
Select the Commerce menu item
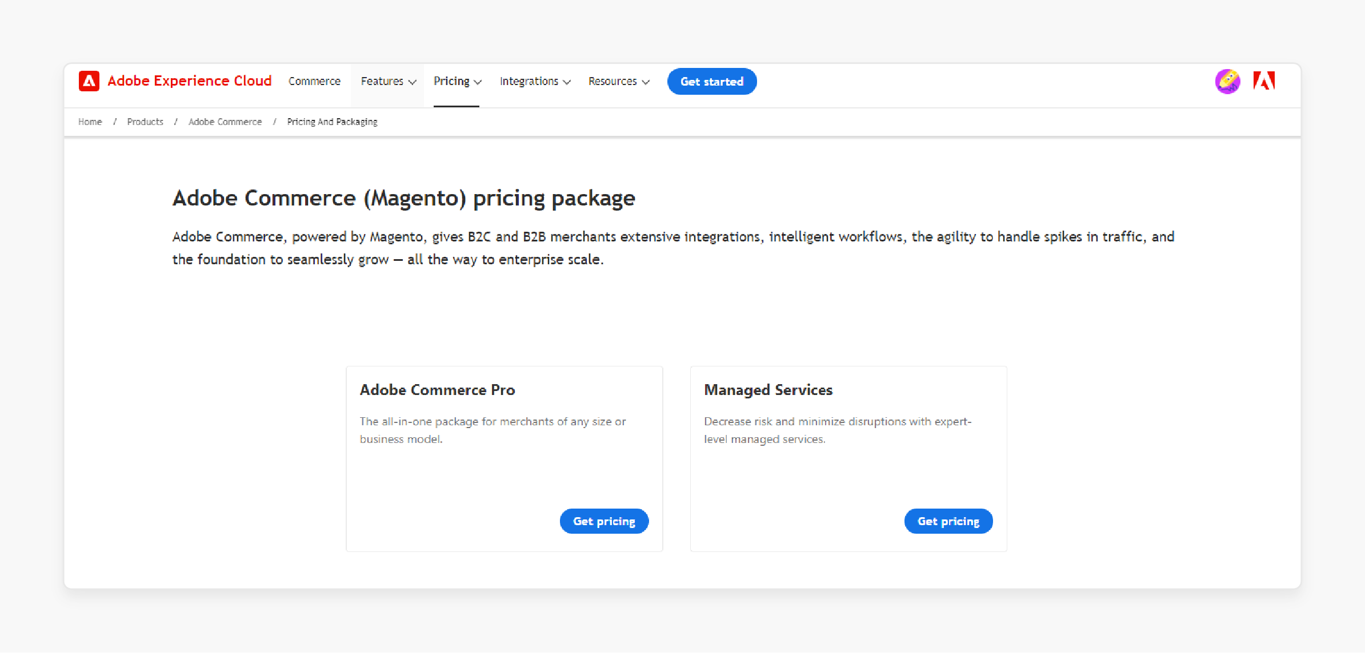(x=315, y=82)
